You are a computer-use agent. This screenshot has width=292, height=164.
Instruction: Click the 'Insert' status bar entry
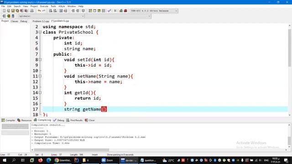[x=94, y=155]
